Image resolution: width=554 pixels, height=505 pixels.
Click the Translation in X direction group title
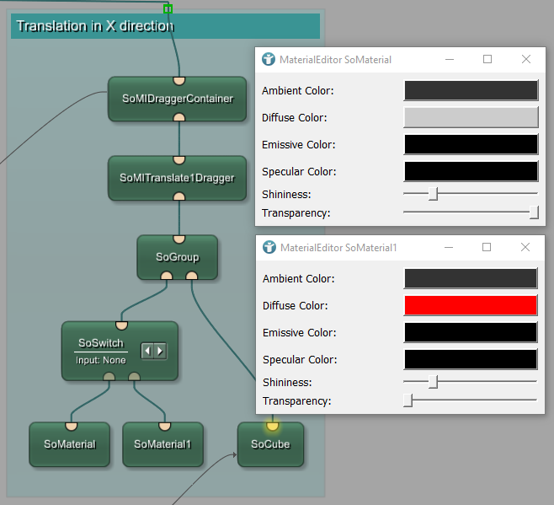[x=95, y=26]
